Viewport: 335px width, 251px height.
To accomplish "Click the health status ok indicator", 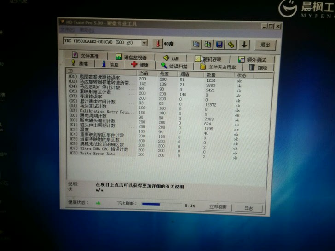I will 98,203.
